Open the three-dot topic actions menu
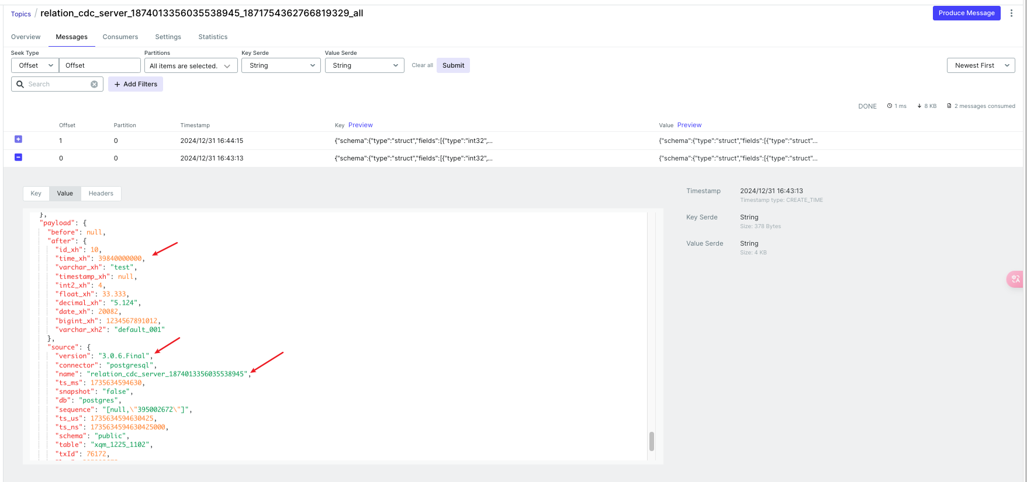The image size is (1027, 482). (1011, 13)
